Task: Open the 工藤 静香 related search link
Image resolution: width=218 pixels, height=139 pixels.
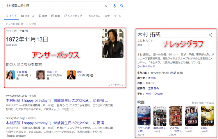Action: pos(22,72)
